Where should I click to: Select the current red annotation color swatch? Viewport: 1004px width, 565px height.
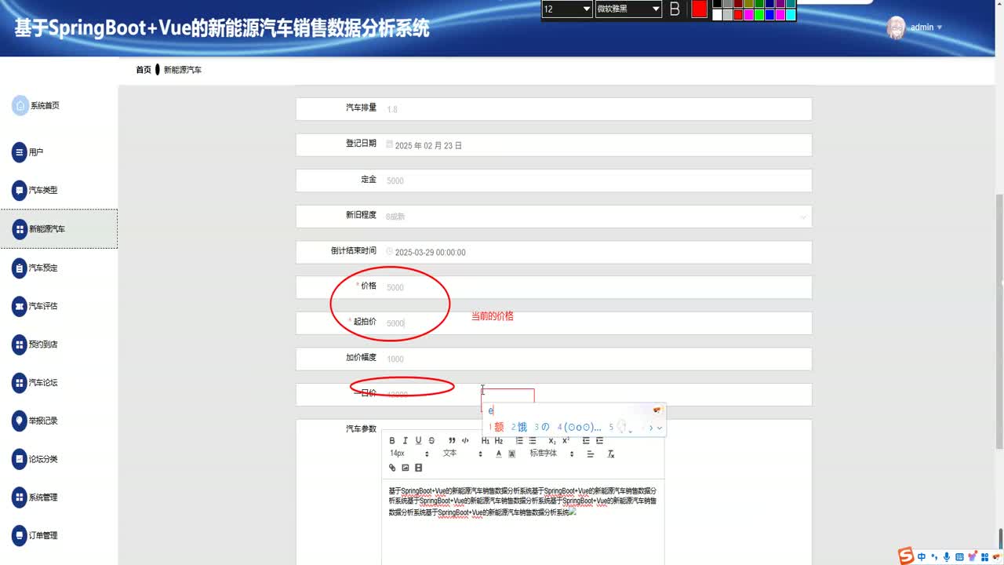pyautogui.click(x=699, y=9)
